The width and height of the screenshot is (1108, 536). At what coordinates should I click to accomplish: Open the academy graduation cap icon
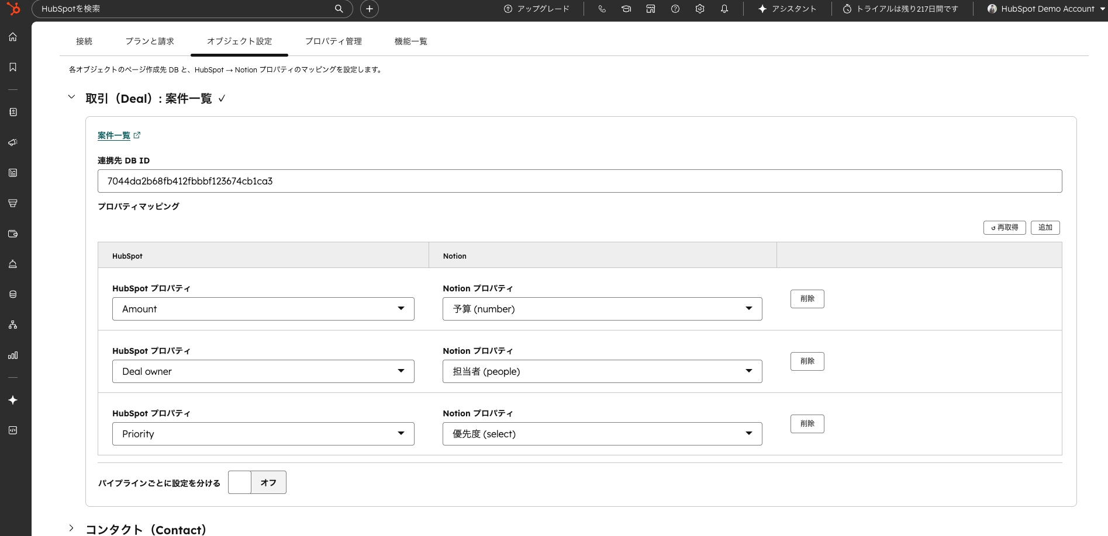coord(626,9)
